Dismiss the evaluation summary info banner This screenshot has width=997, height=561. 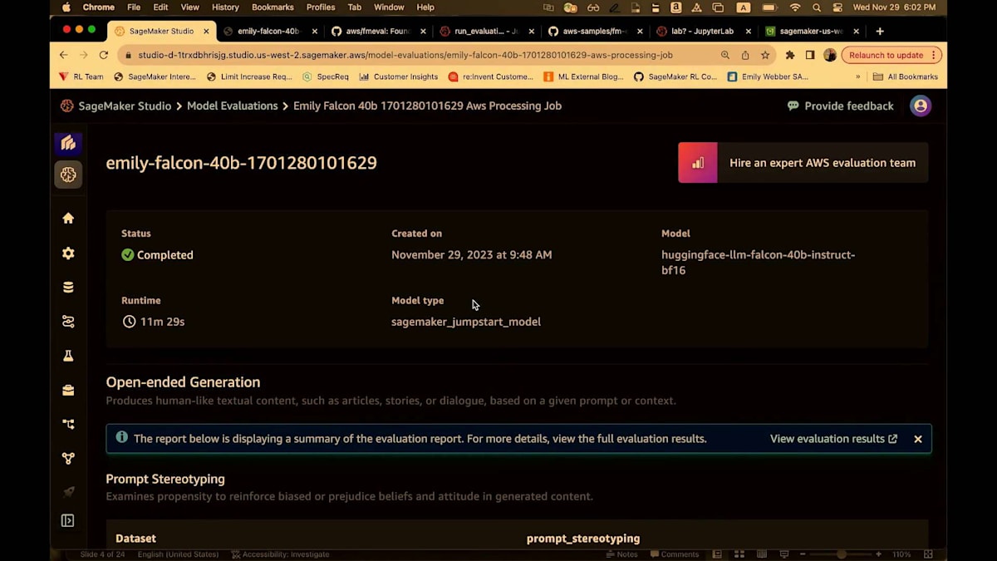[918, 439]
